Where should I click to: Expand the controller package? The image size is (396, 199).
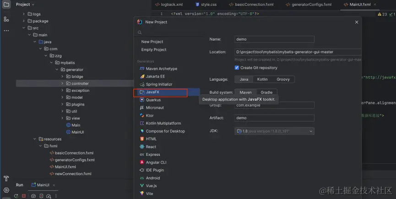pyautogui.click(x=62, y=83)
